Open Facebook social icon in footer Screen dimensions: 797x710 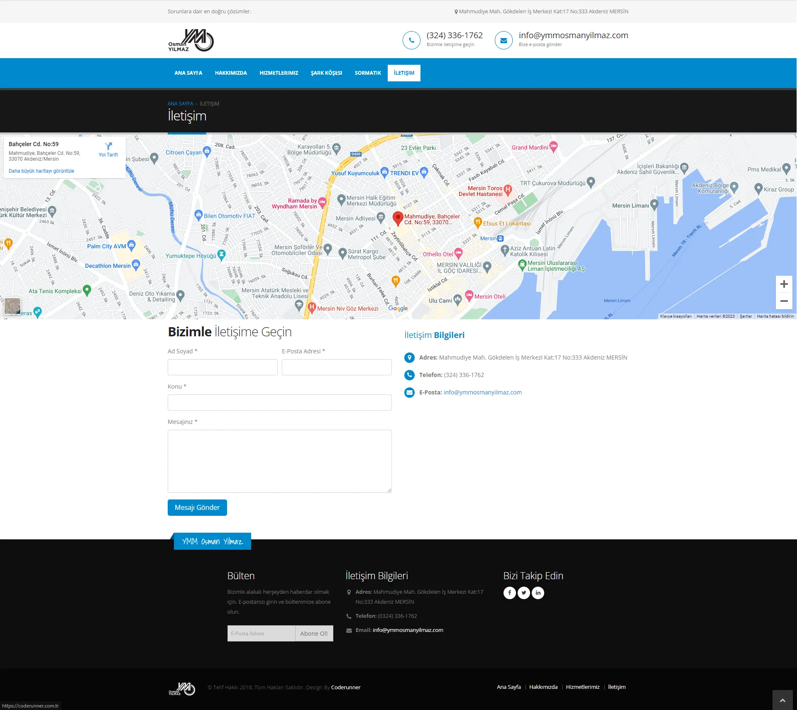coord(509,592)
